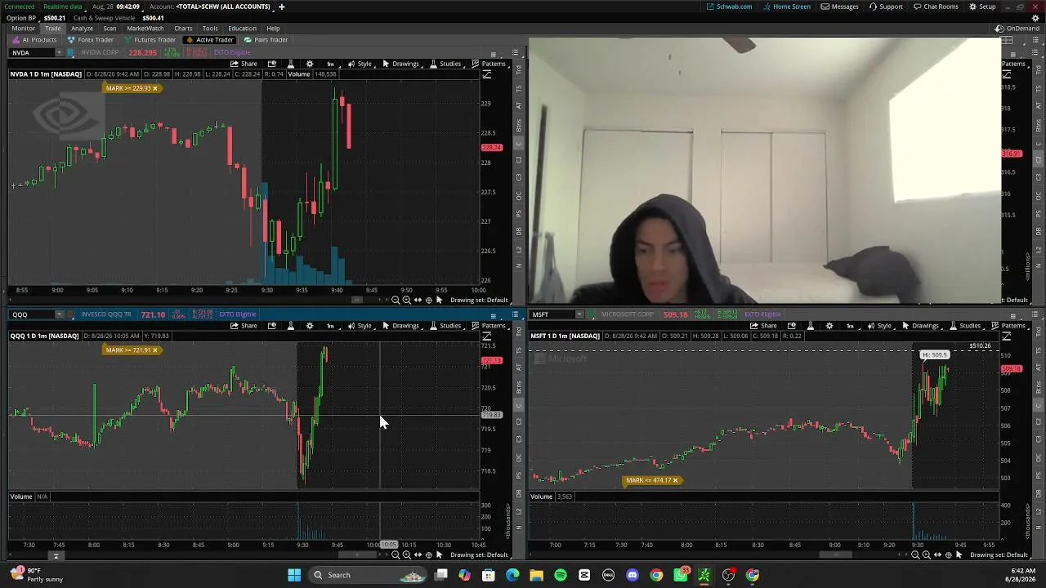Switch to the Charts tab

183,29
